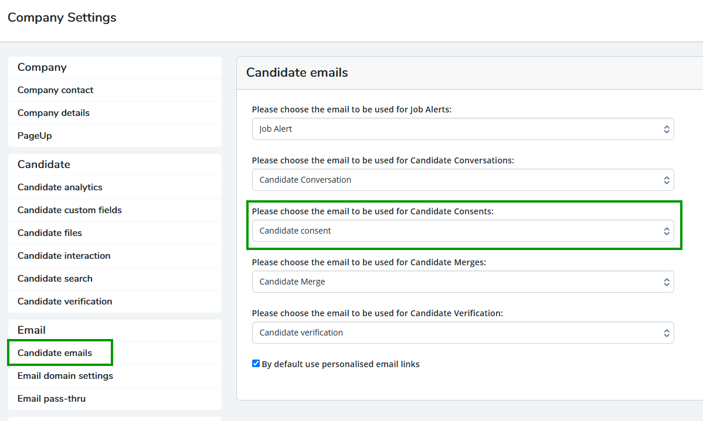Toggle default personalised email links checkbox
The width and height of the screenshot is (703, 421).
(x=256, y=363)
